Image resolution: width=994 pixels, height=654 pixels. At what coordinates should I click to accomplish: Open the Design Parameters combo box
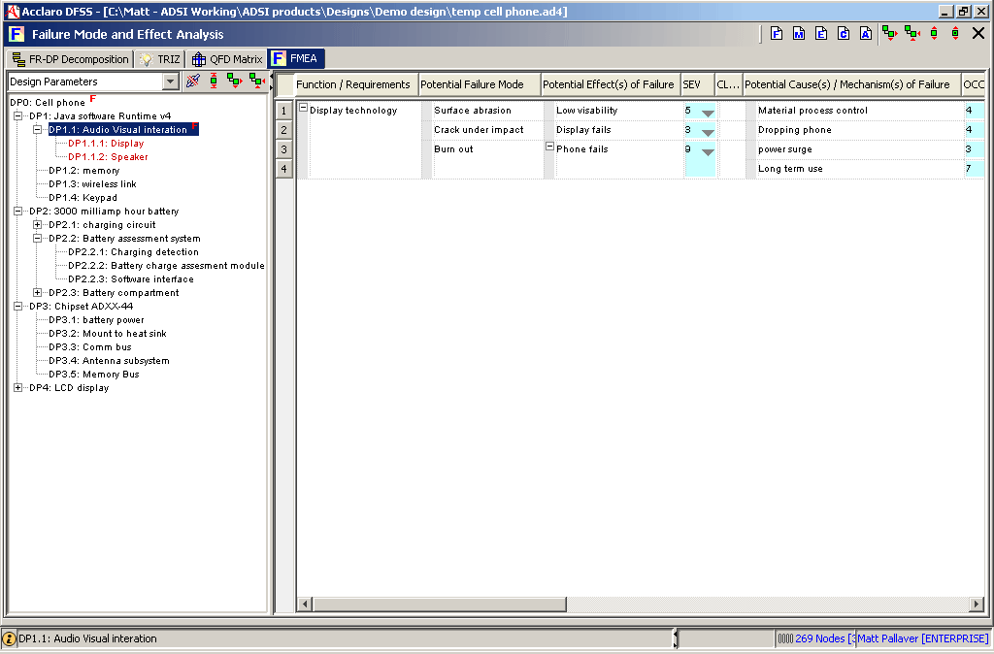[x=169, y=82]
